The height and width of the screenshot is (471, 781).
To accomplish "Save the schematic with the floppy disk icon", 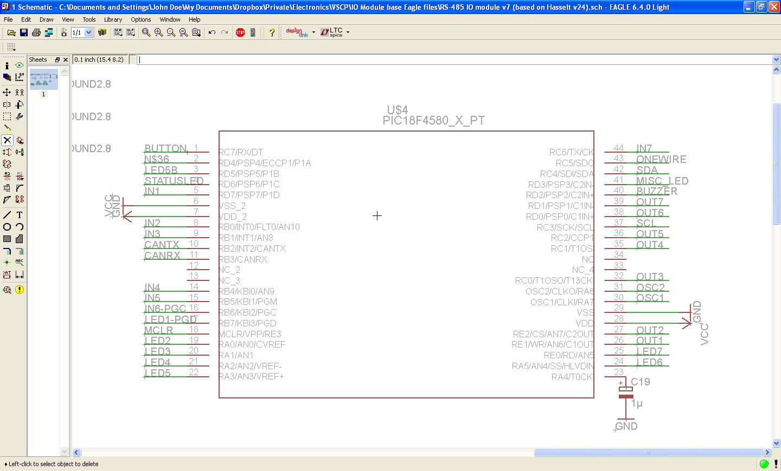I will [24, 32].
